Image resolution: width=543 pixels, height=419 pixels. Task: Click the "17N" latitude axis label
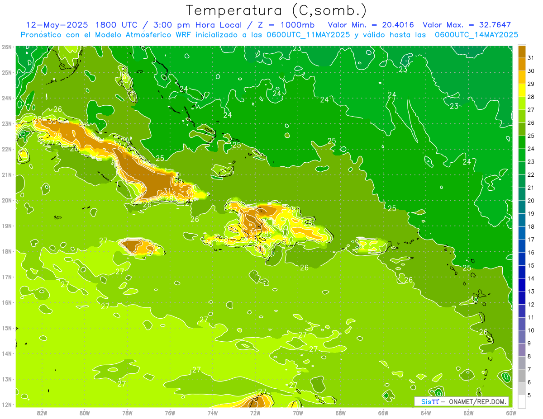pos(7,277)
